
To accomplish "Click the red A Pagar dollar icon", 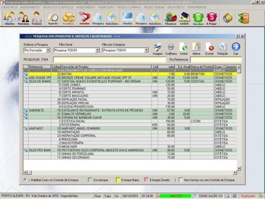I will point(211,18).
